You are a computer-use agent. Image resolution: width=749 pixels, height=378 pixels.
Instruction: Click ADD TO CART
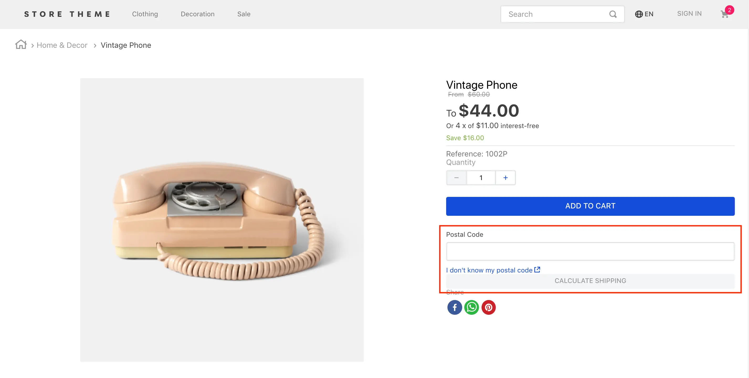590,206
